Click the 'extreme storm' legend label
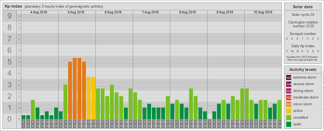324x131 pixels. [305, 78]
